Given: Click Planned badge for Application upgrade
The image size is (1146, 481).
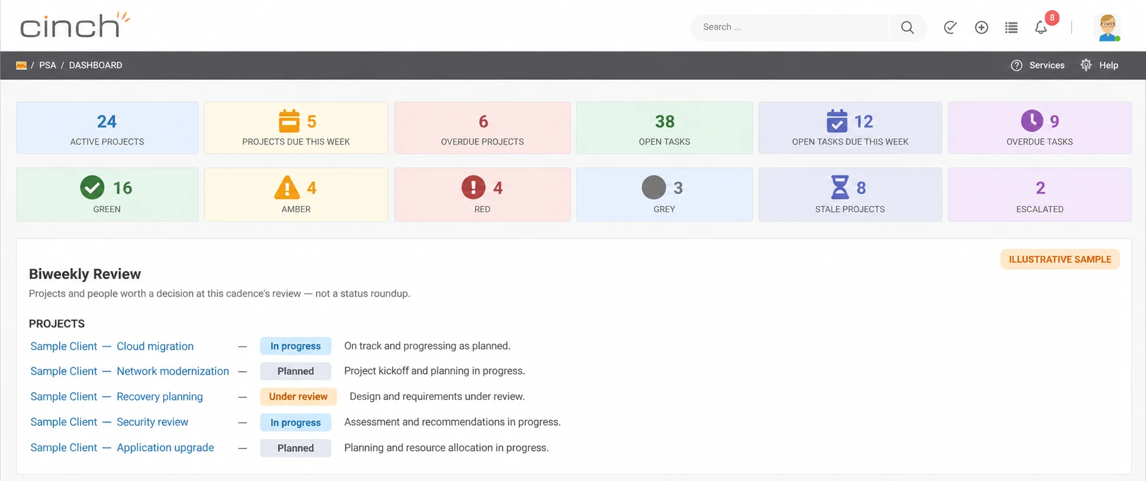Looking at the screenshot, I should click(x=296, y=448).
